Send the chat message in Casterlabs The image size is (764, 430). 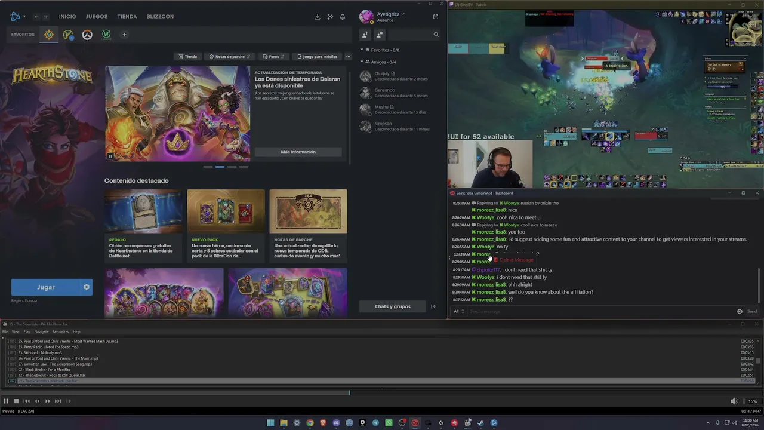[752, 311]
